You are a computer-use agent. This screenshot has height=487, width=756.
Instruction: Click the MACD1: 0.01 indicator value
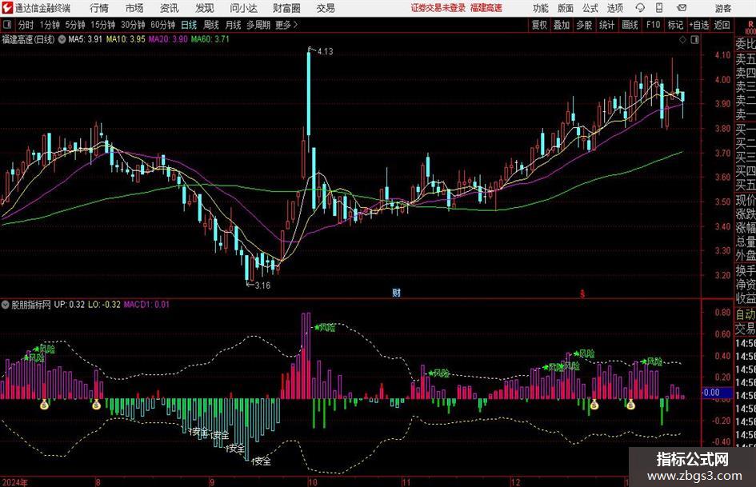[146, 305]
